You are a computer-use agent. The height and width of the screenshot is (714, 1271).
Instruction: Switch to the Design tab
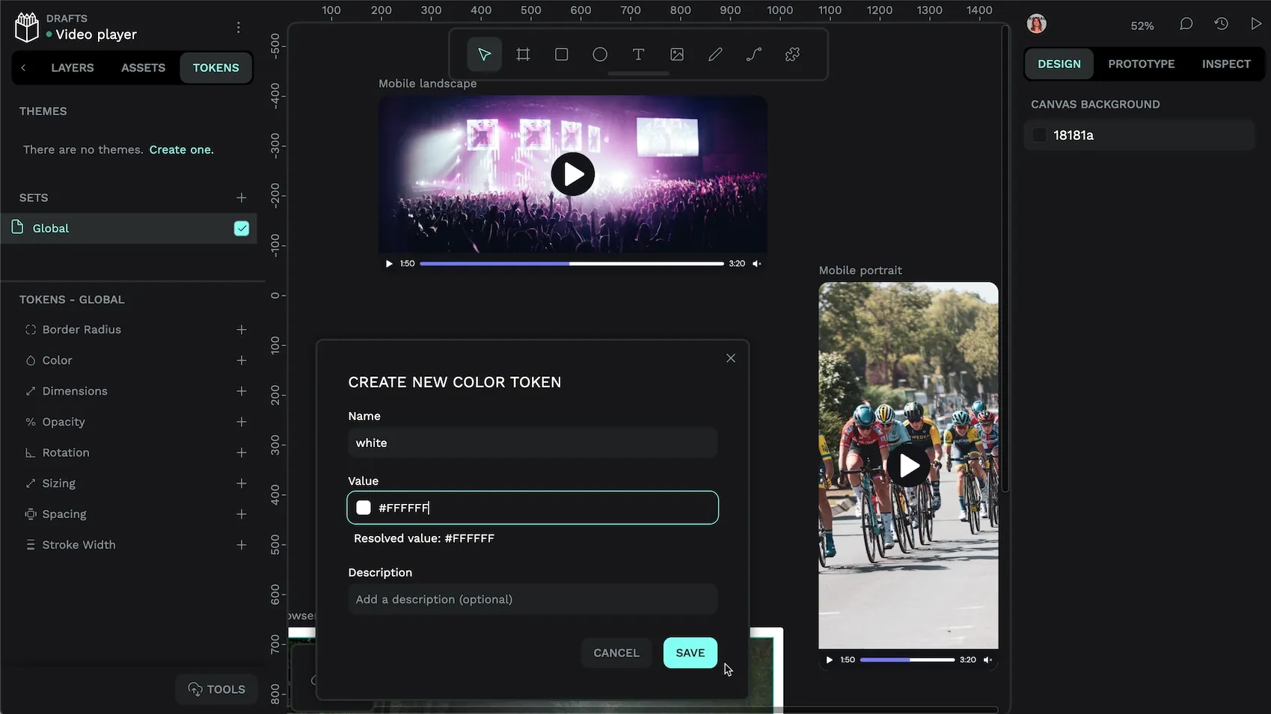pyautogui.click(x=1059, y=64)
